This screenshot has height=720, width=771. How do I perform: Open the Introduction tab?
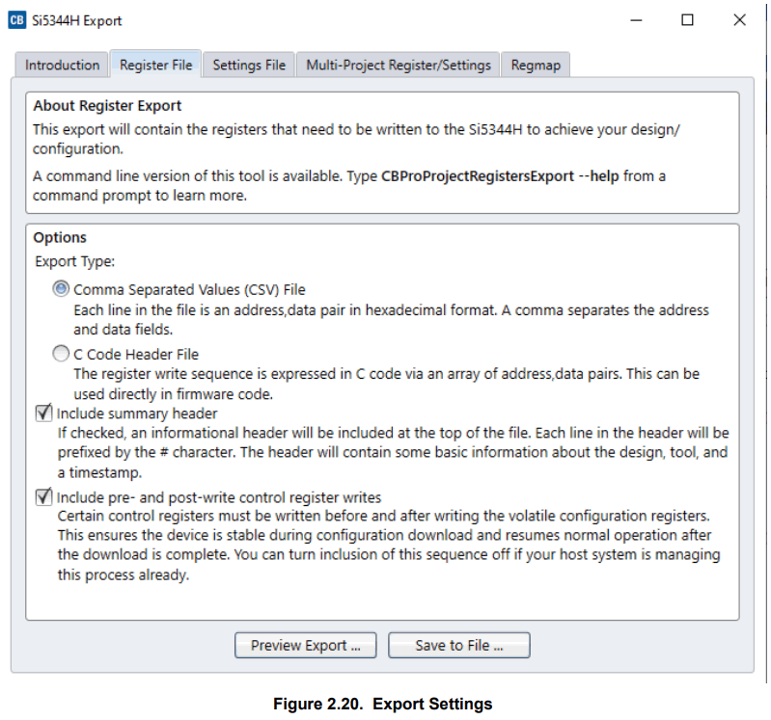(x=62, y=65)
